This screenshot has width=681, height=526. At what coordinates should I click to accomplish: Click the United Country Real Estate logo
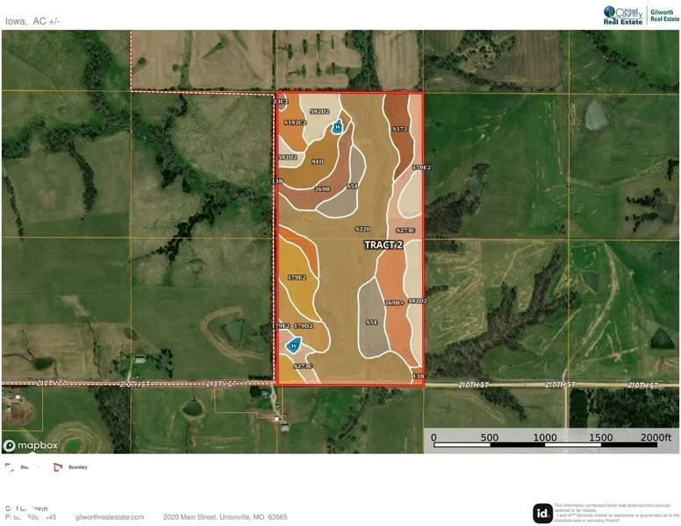[x=623, y=14]
